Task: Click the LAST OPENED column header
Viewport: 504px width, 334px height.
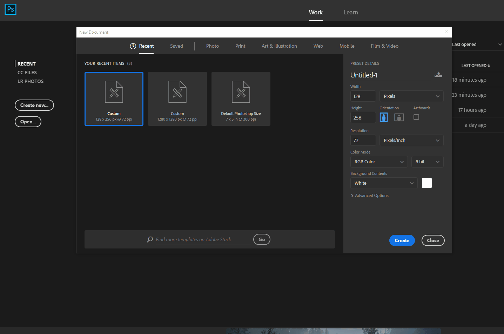Action: click(476, 66)
